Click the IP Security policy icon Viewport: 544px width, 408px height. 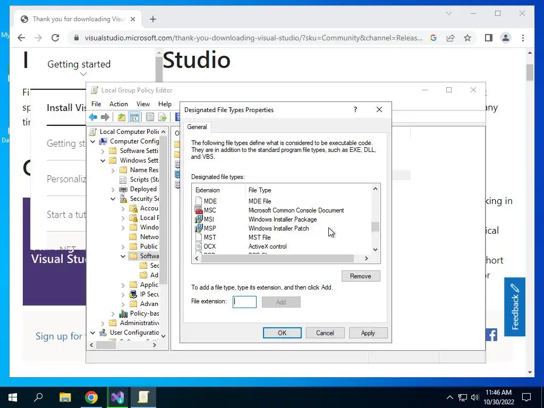[133, 294]
